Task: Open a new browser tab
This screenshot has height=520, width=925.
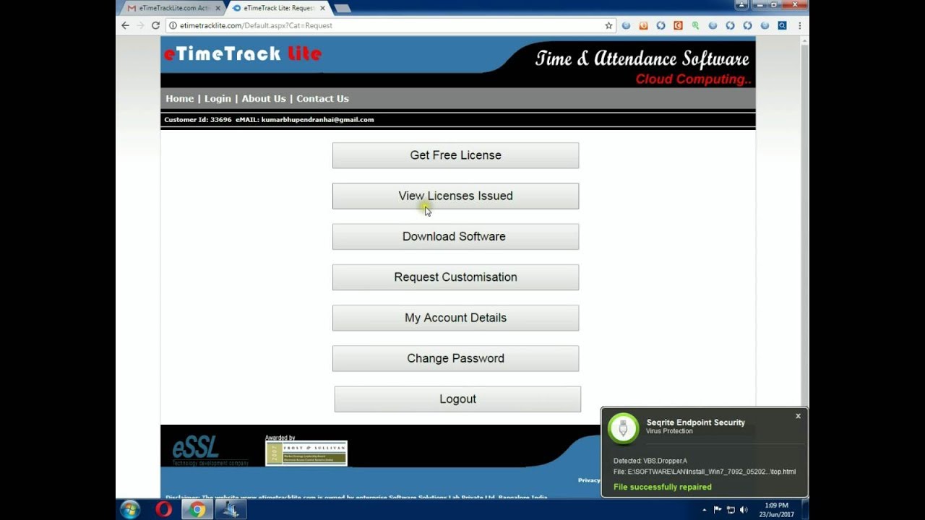Action: (342, 8)
